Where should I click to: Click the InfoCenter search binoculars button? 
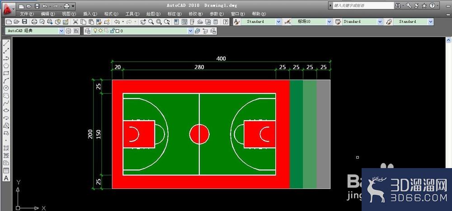coord(398,5)
